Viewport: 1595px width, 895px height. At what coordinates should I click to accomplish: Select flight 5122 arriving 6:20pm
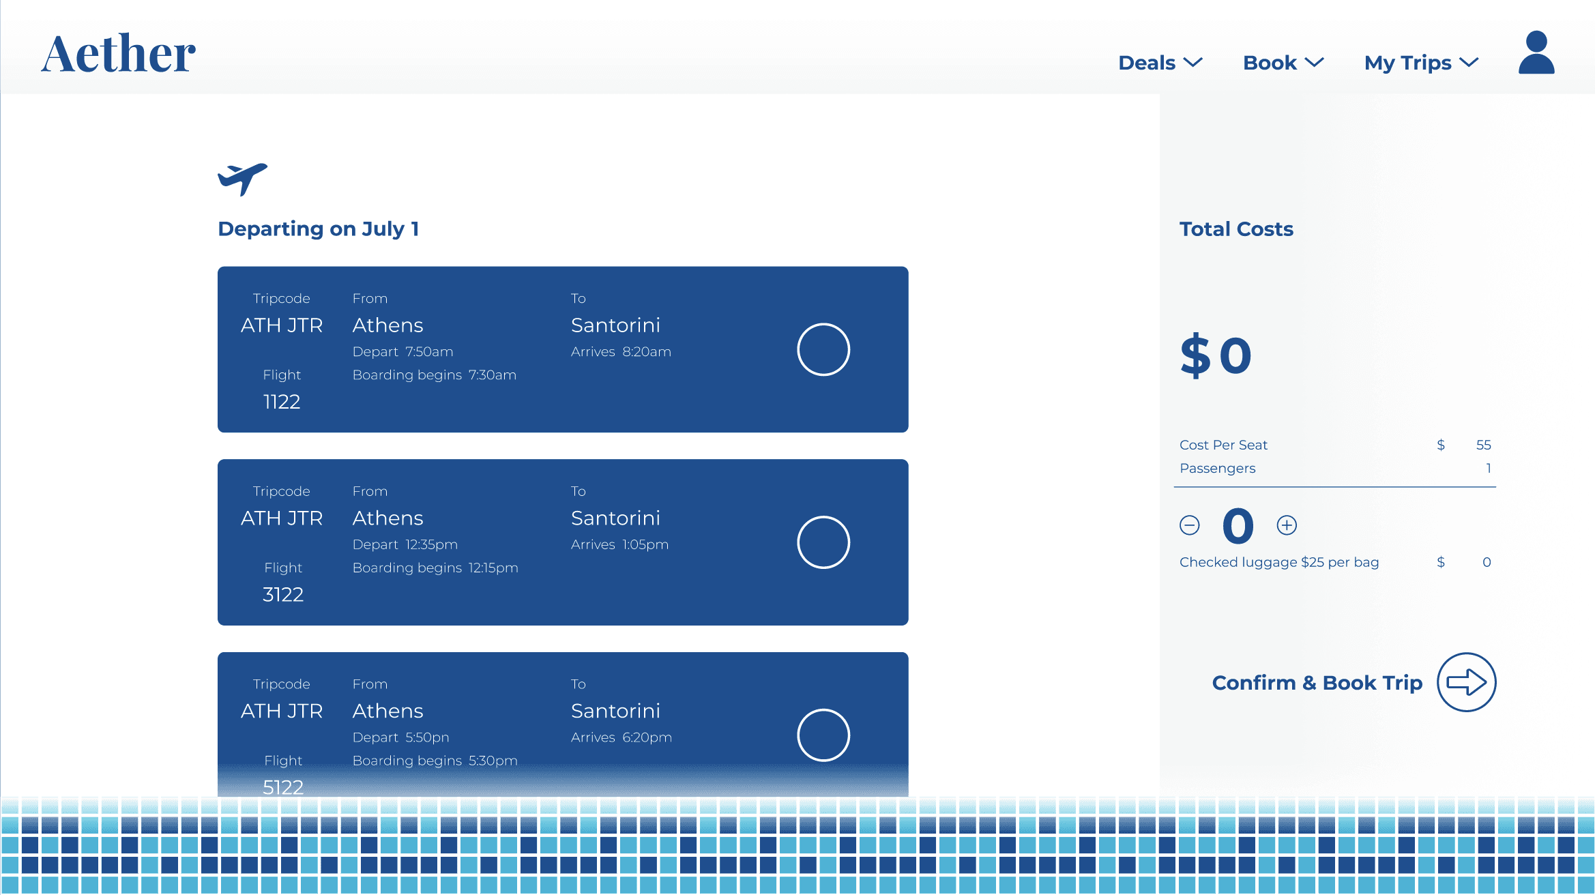[823, 735]
